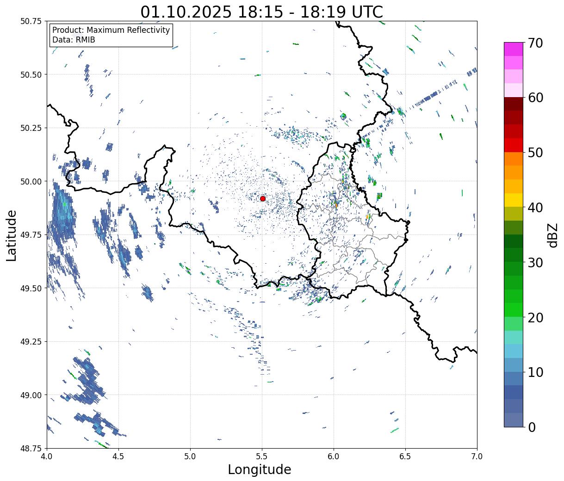Click the latitude tick label 49.50
Viewport: 564px width, 481px height.
click(31, 288)
